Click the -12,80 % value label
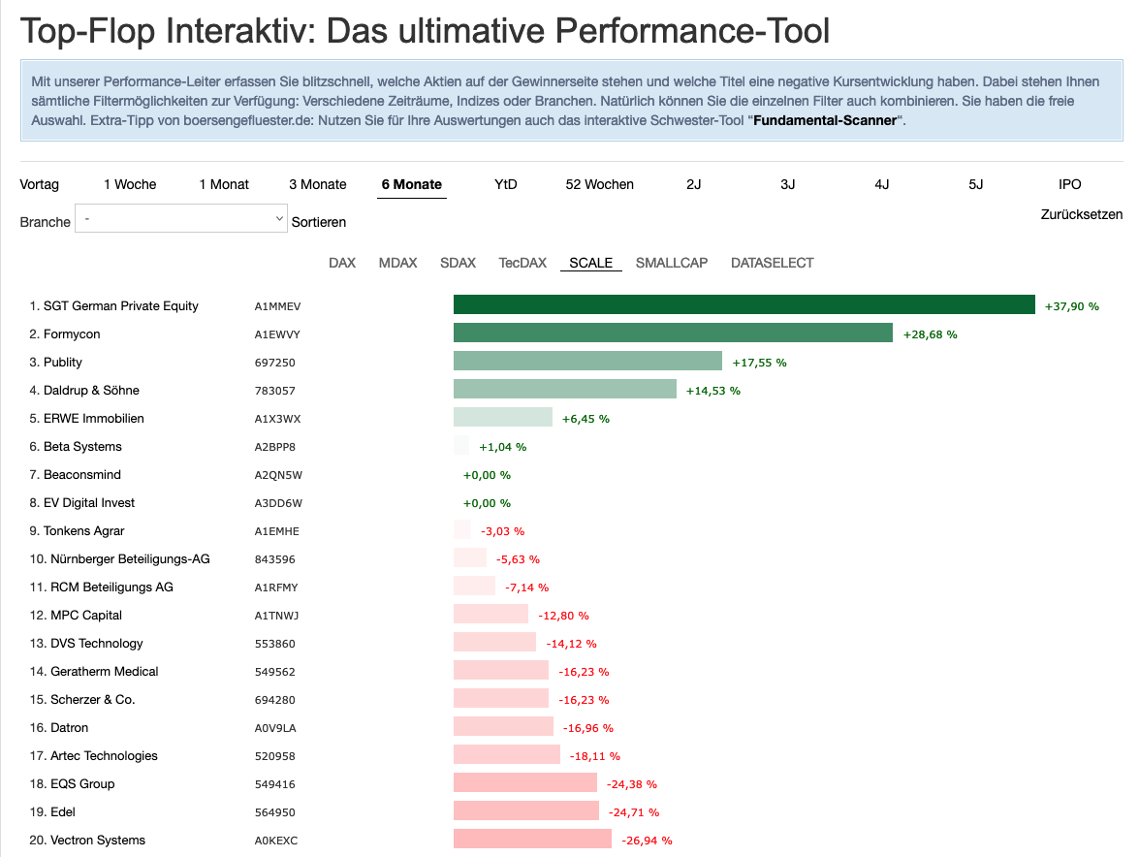Image resolution: width=1139 pixels, height=857 pixels. coord(564,616)
